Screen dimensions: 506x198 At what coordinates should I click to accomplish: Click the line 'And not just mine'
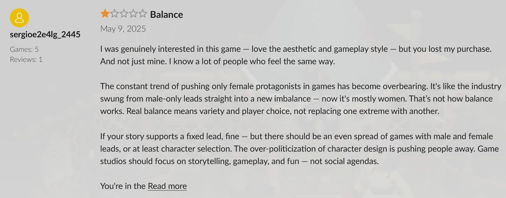click(217, 62)
